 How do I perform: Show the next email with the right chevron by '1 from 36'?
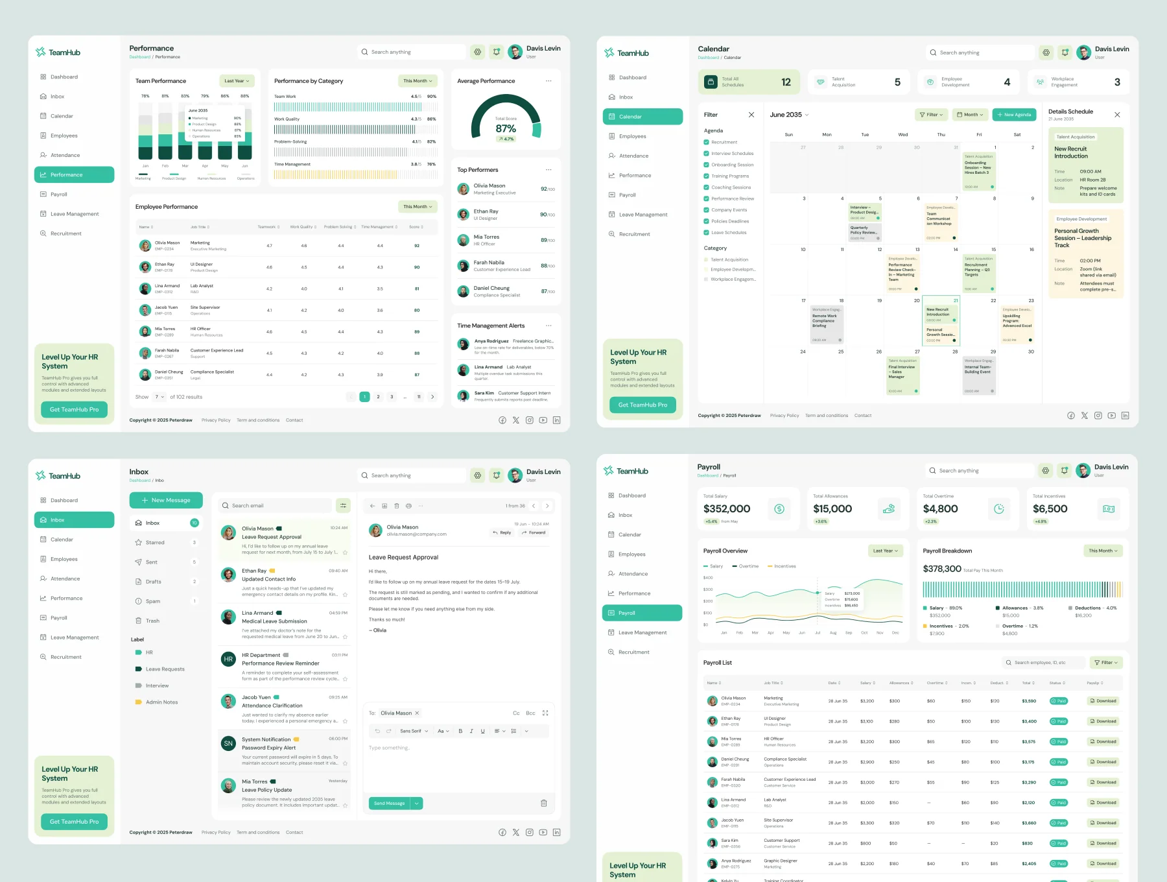click(x=547, y=506)
